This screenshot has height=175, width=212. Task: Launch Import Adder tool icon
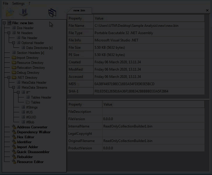[14, 147]
